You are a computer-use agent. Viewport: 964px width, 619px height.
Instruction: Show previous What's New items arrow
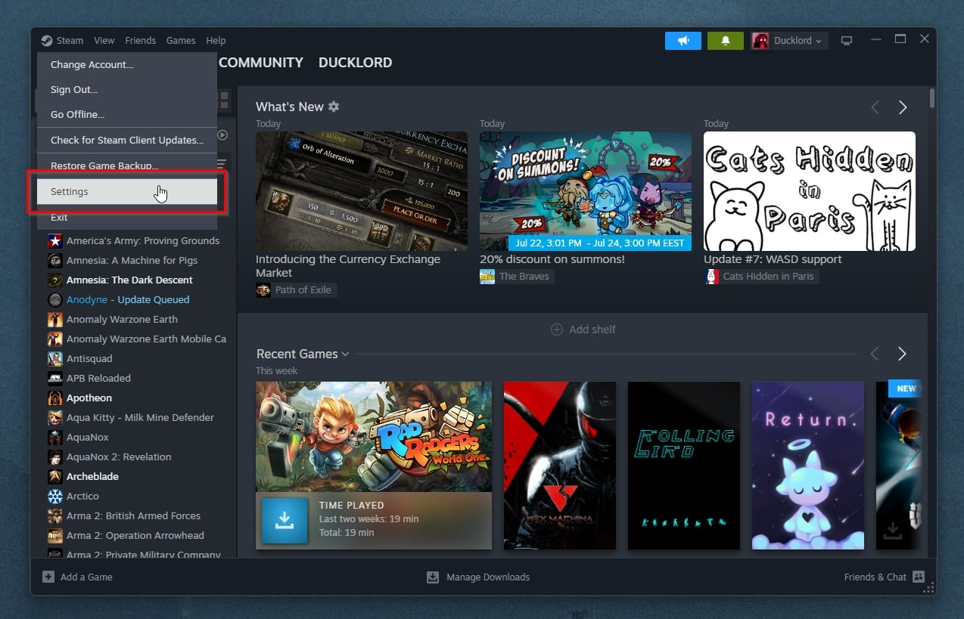tap(875, 107)
